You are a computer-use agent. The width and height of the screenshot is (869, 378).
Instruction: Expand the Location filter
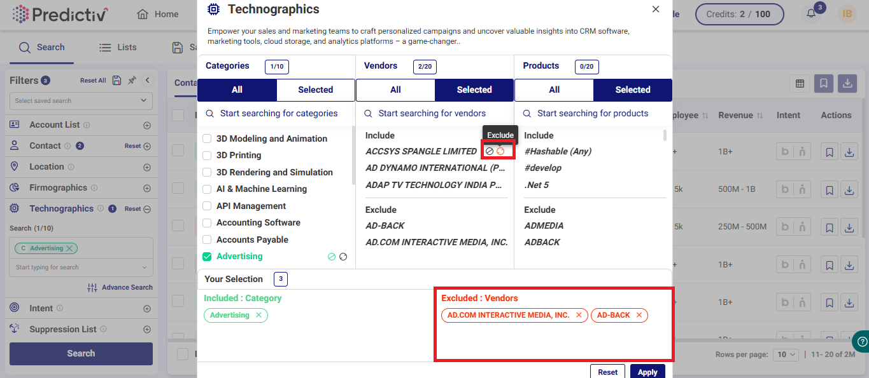[147, 167]
